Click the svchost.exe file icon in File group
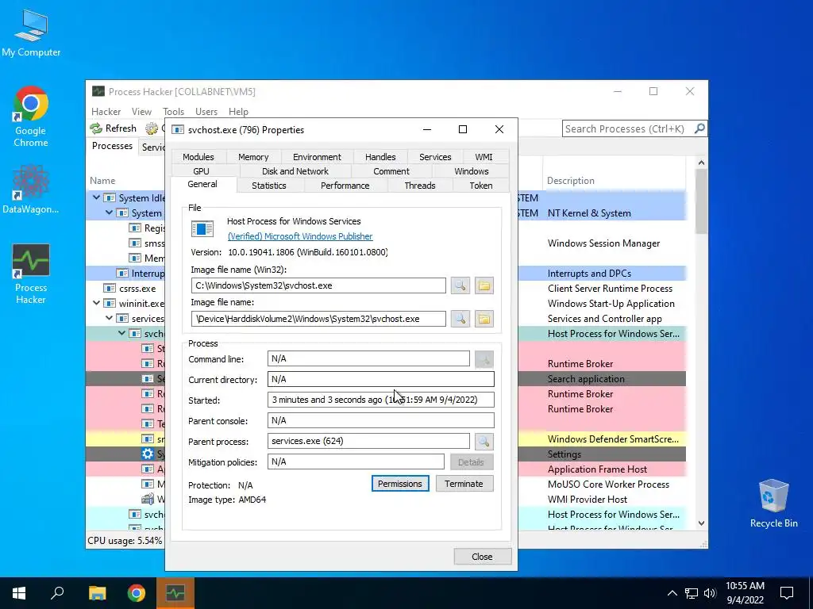The image size is (813, 609). (x=202, y=228)
